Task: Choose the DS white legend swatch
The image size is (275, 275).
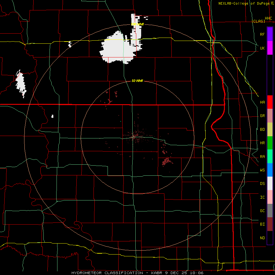Action: point(270,183)
